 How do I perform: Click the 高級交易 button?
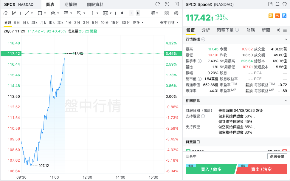[x=277, y=156]
